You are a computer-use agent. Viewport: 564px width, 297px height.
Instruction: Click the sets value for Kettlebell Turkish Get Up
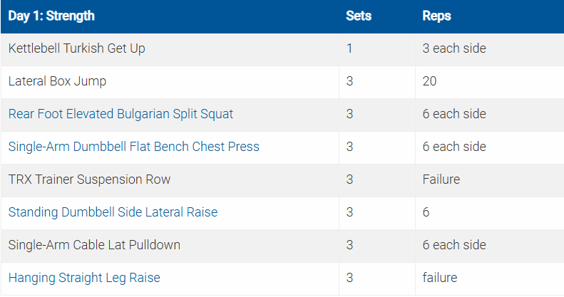pyautogui.click(x=349, y=48)
